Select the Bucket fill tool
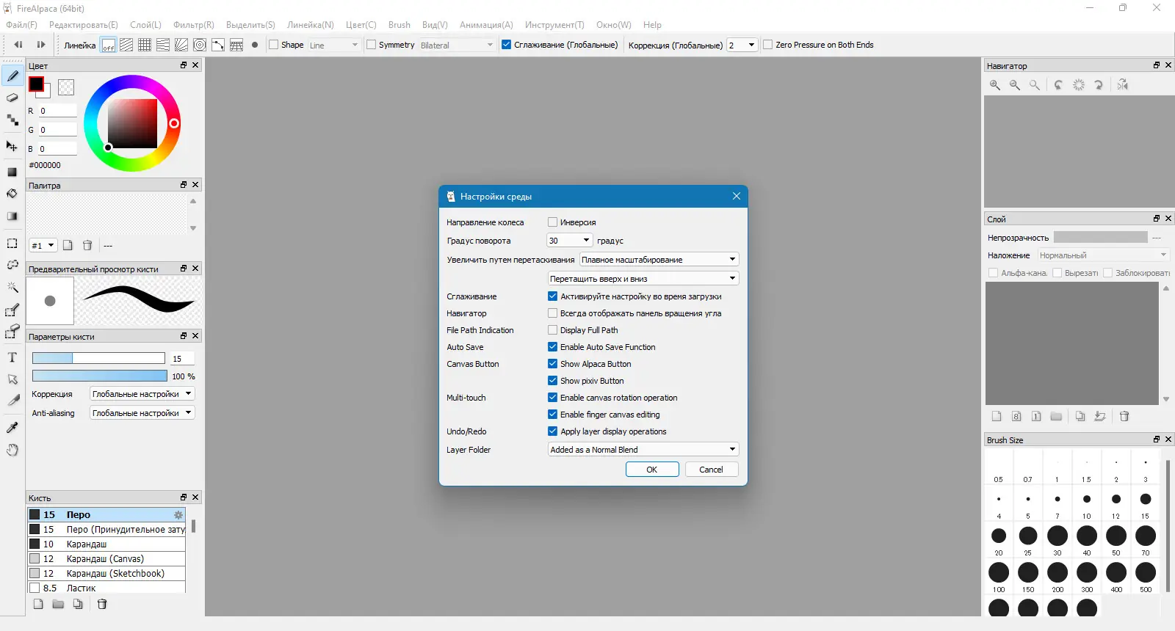This screenshot has height=631, width=1175. click(12, 194)
